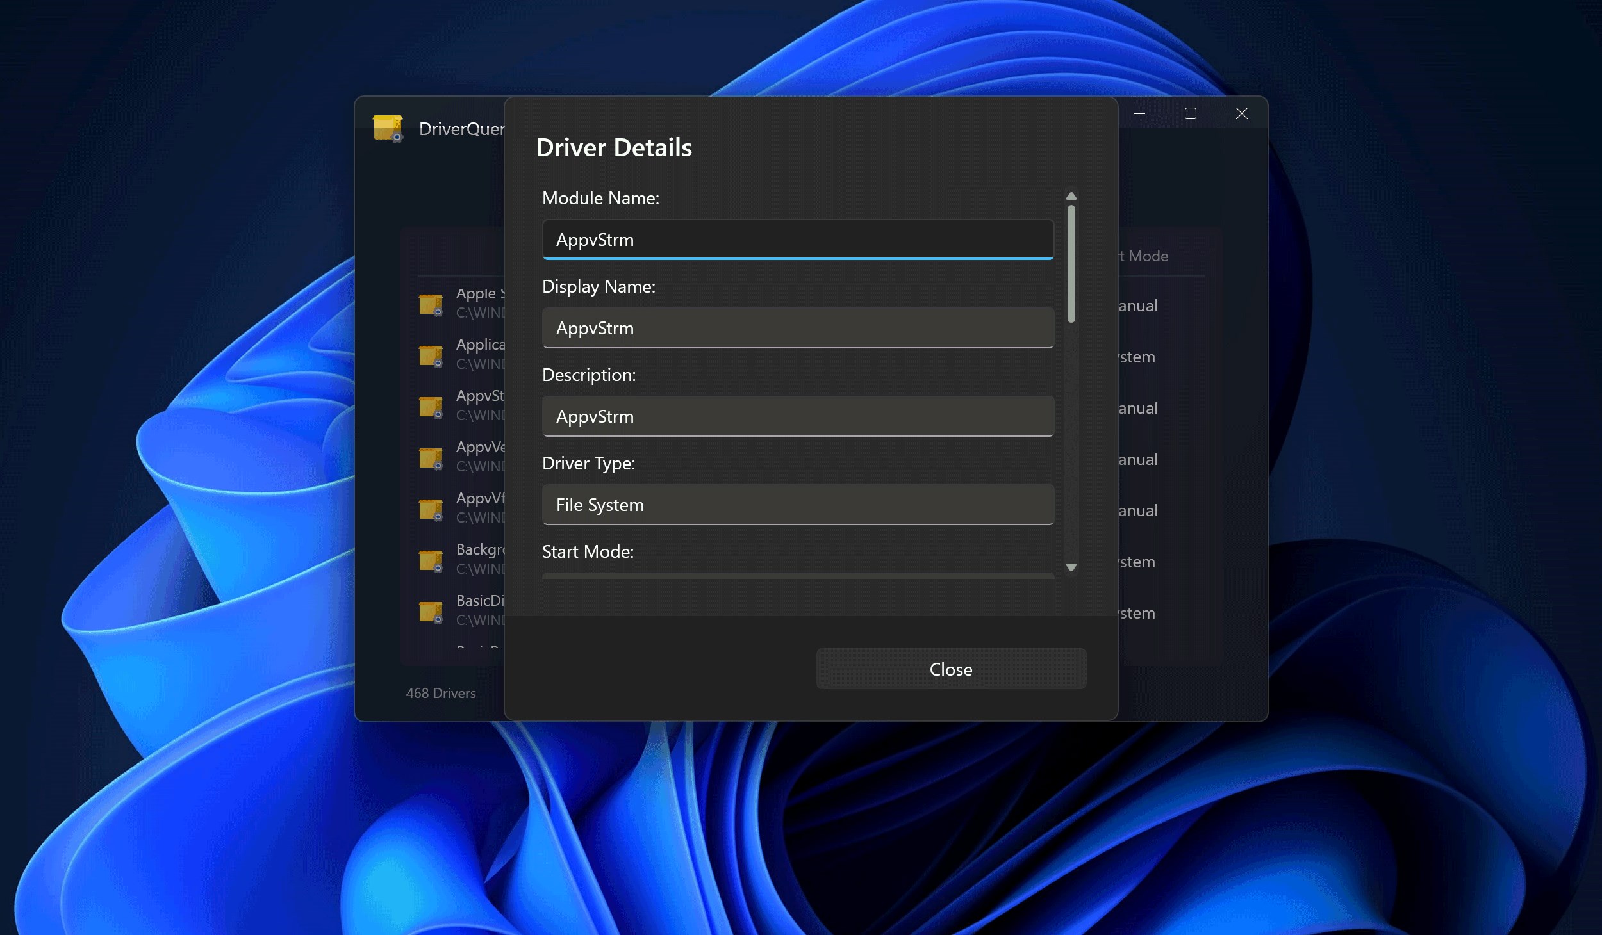1602x935 pixels.
Task: Click the start mode value of Apple row
Action: (x=1138, y=306)
